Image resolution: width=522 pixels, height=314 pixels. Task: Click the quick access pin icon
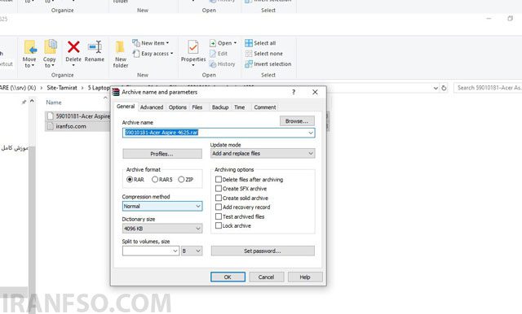[24, 102]
